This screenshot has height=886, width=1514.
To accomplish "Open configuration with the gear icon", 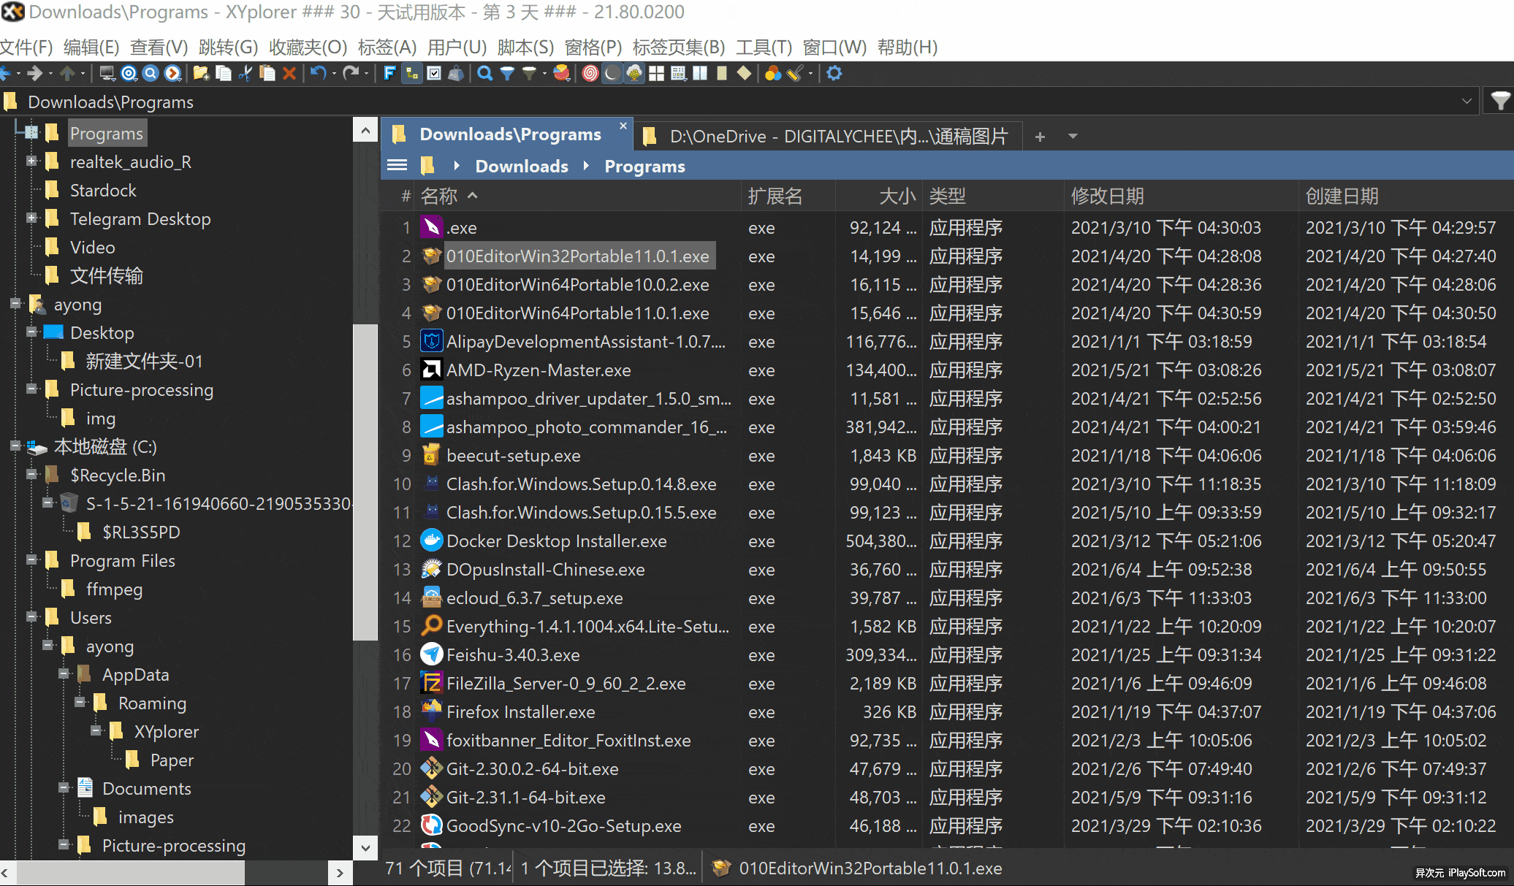I will point(834,73).
